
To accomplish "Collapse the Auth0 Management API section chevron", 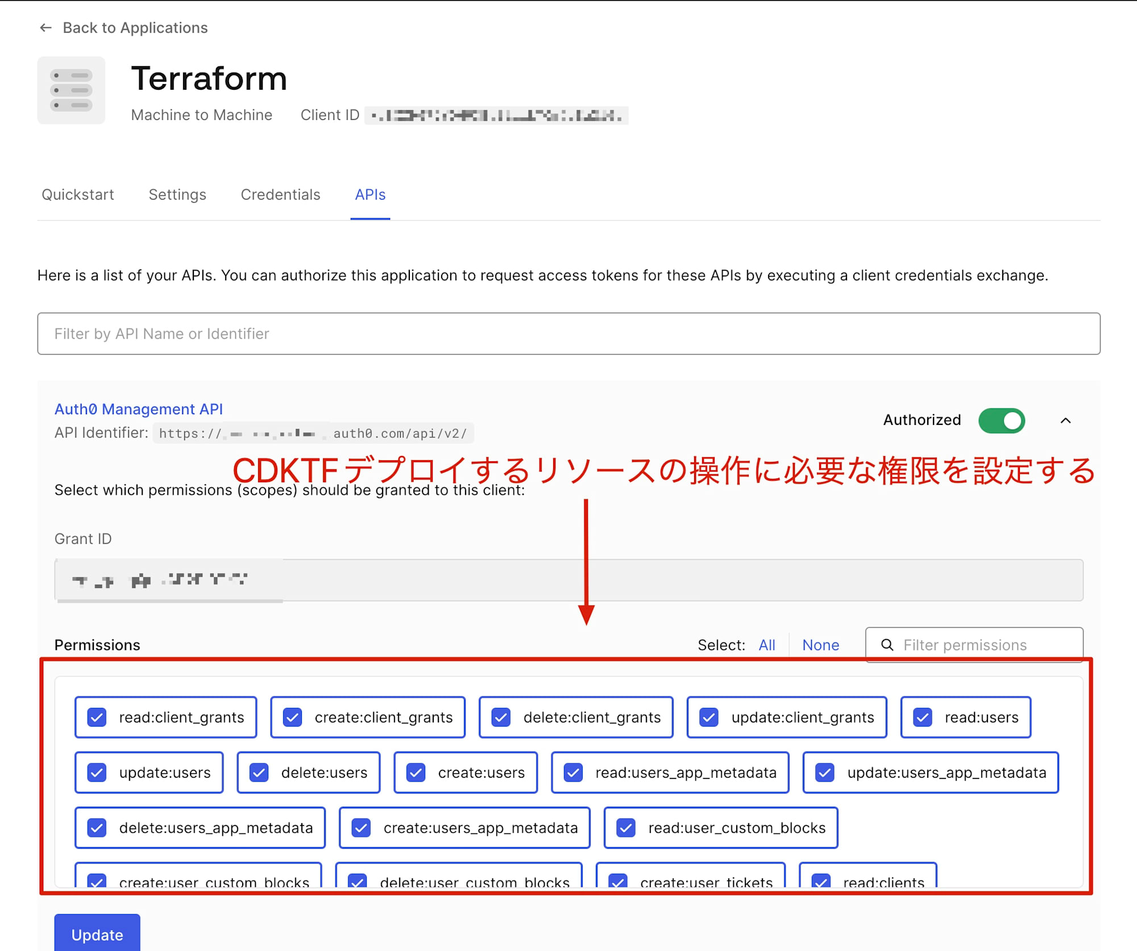I will tap(1066, 420).
